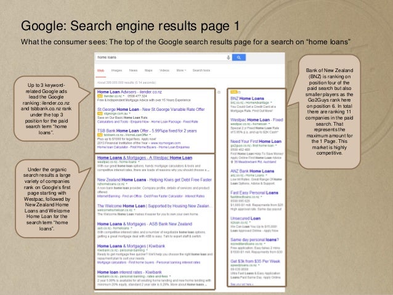
Task: Open 'Home loan interest rates - Kiwibank' result
Action: 129,272
